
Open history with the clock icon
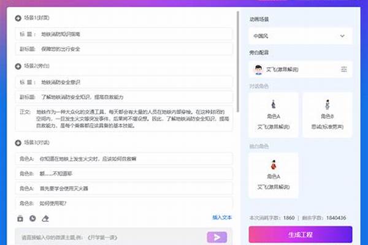pyautogui.click(x=33, y=219)
